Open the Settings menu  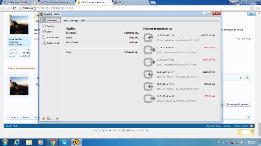pos(74,20)
